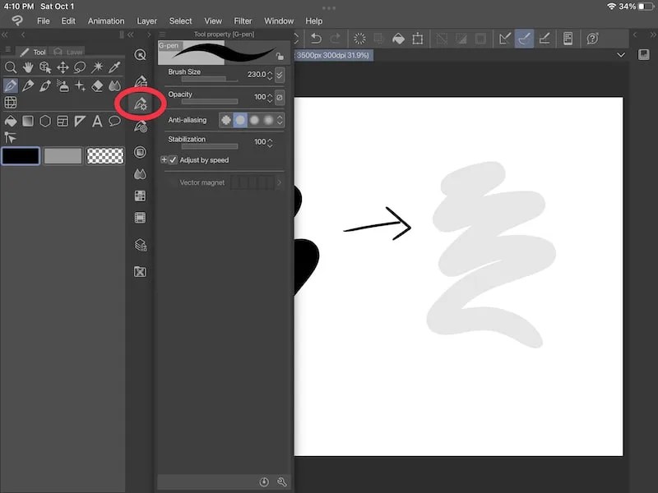Click the Brush Size double-chevron expander

click(278, 74)
